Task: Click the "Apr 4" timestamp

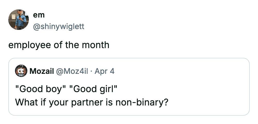Action: 104,71
